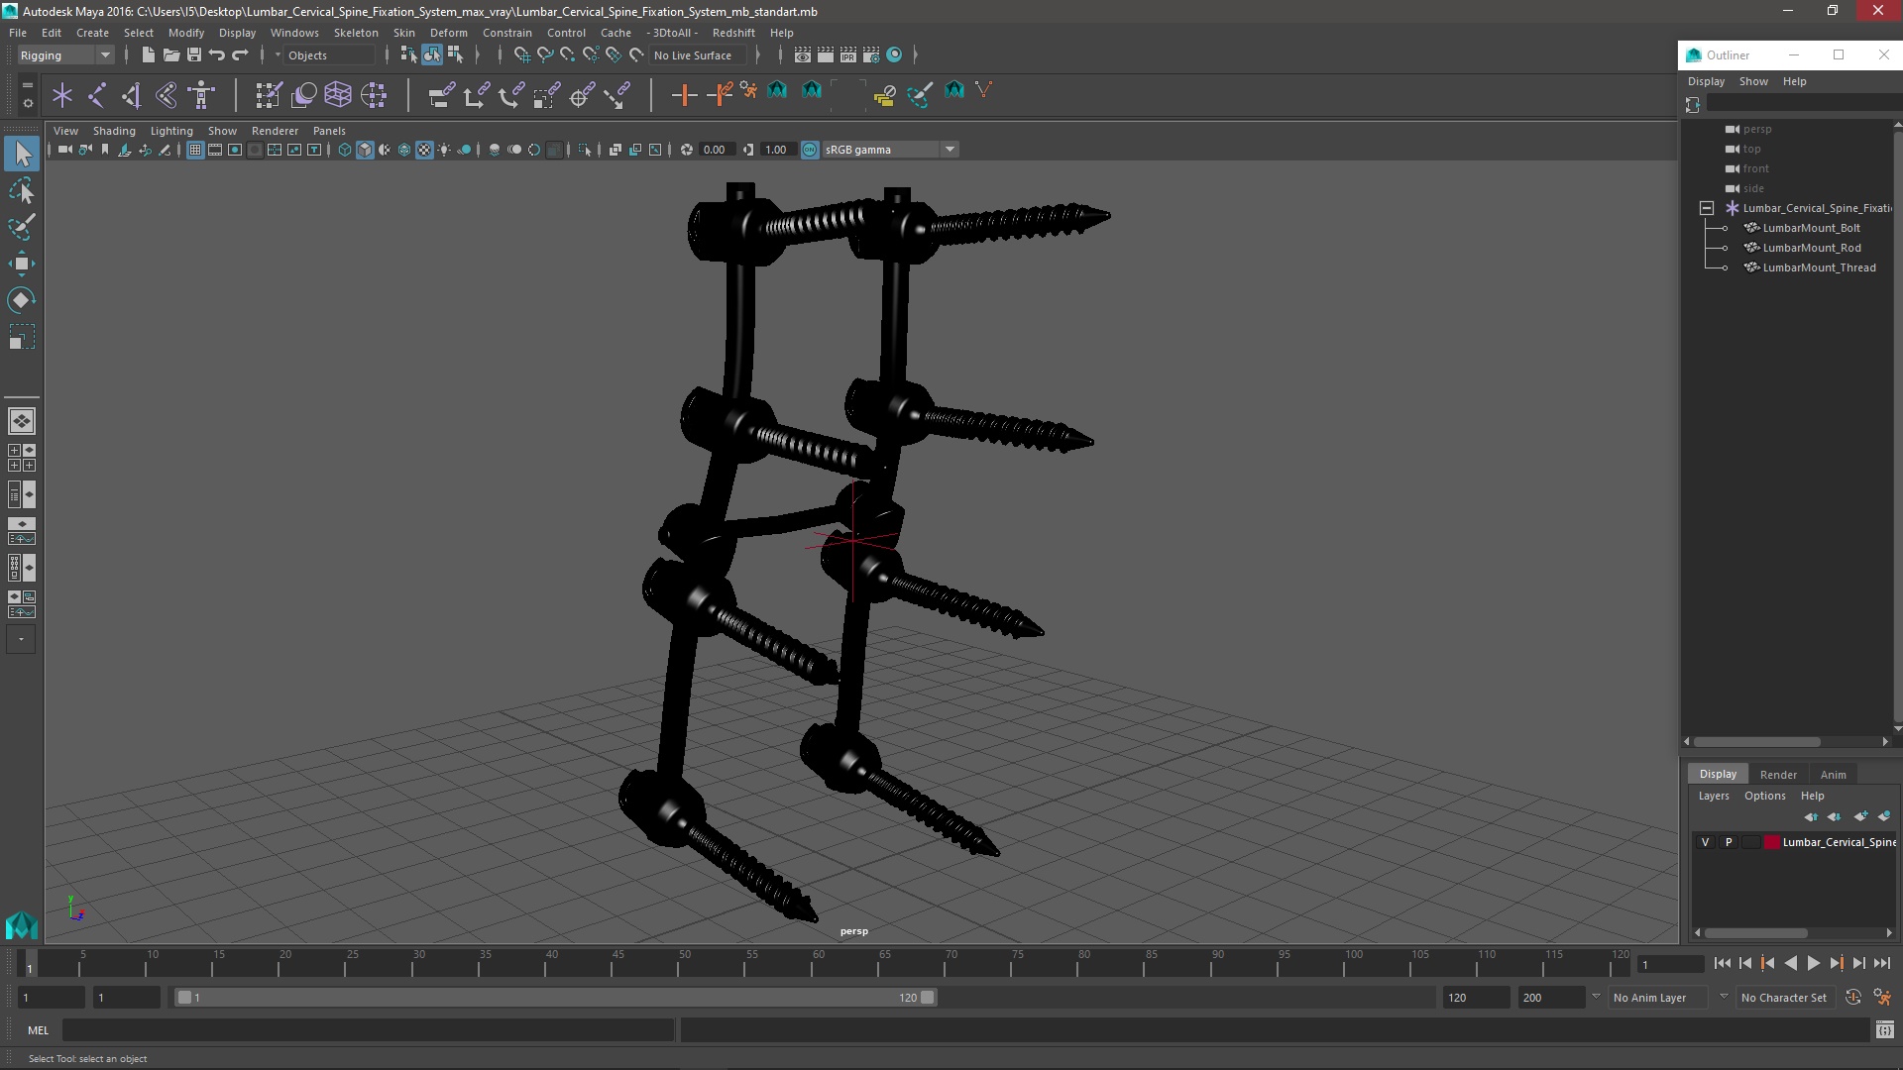Image resolution: width=1903 pixels, height=1070 pixels.
Task: Click the Undo arrow icon
Action: 217,55
